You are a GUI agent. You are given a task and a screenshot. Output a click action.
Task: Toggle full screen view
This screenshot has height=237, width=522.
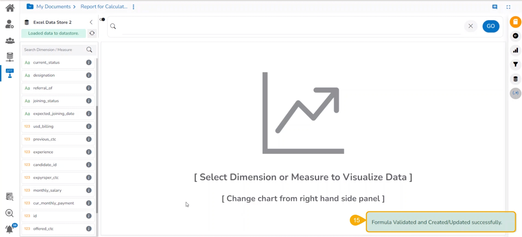tap(508, 7)
